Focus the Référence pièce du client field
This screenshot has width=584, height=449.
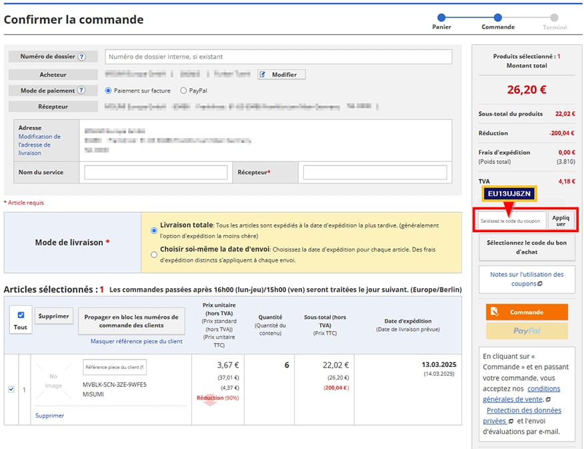(115, 367)
